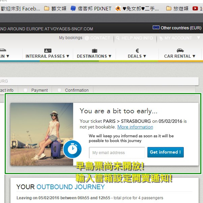
Task: Open the 藝文類 bookmarks folder
Action: coord(55,9)
